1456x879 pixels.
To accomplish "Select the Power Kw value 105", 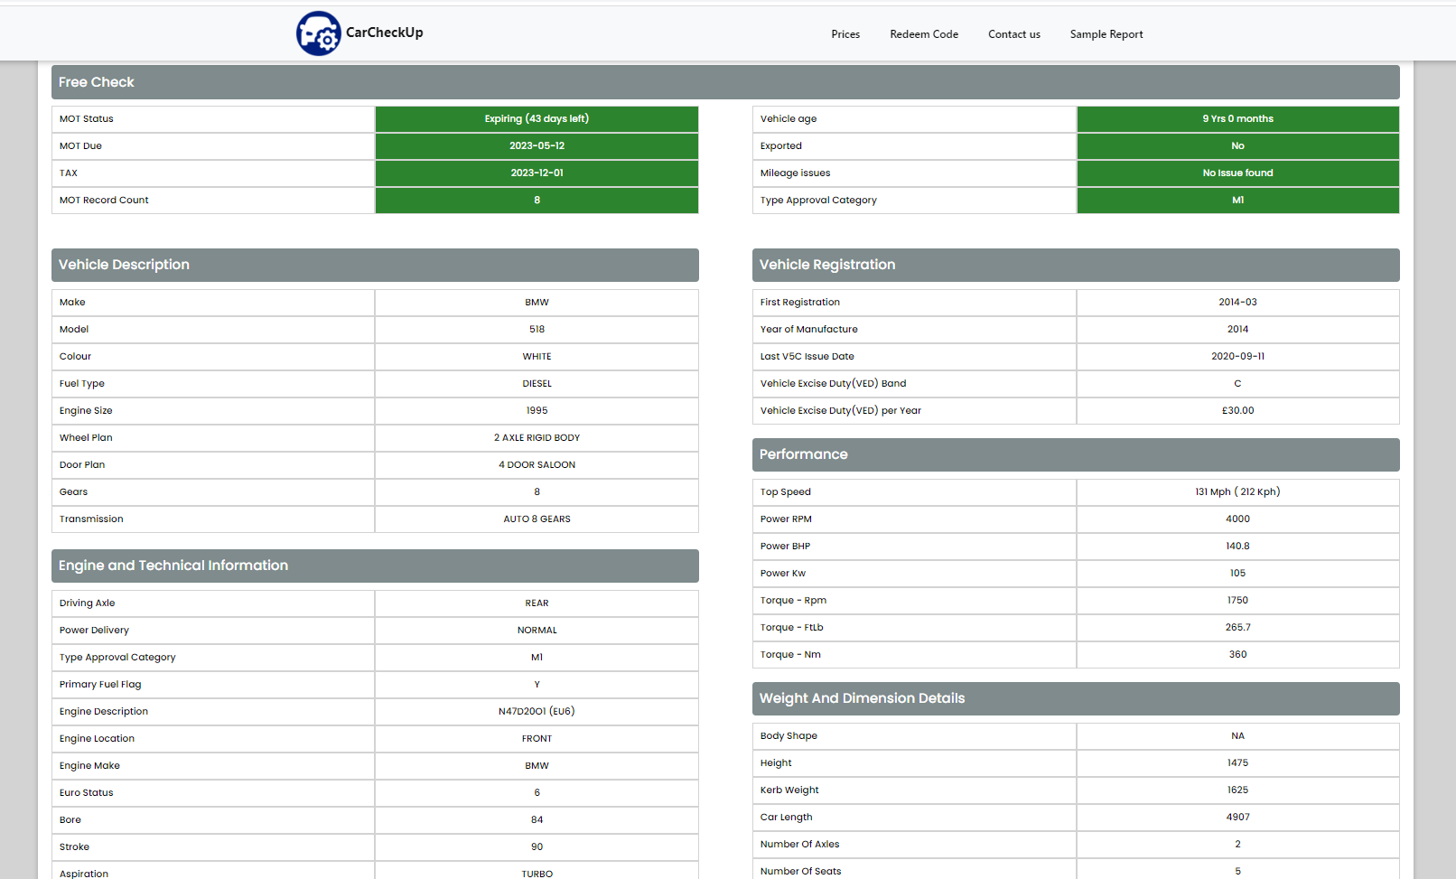I will coord(1237,574).
